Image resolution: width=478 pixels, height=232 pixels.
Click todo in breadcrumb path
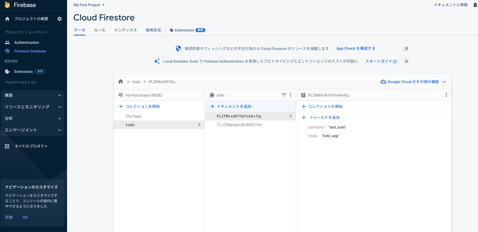click(x=136, y=82)
